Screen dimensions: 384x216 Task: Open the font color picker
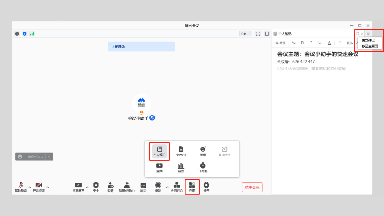tap(329, 43)
